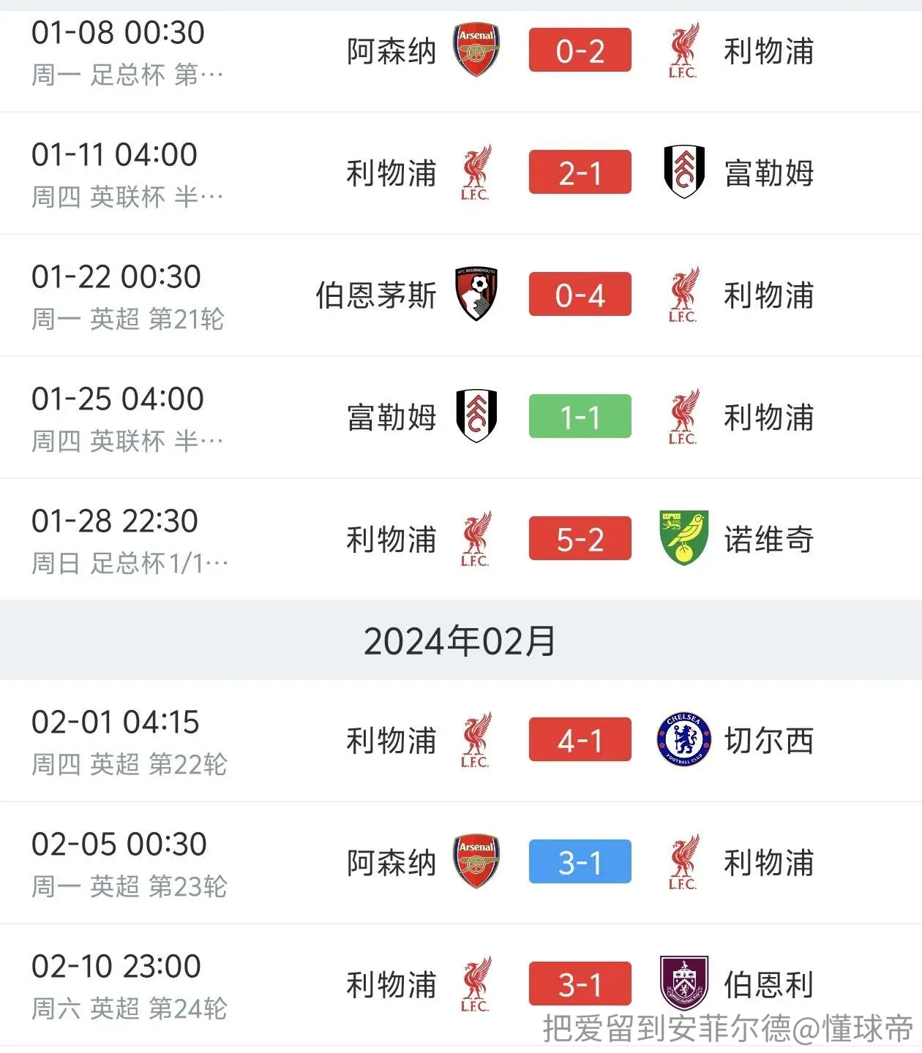Tap Liverpool crest in 01-28 Norwich match
922x1053 pixels.
(476, 539)
